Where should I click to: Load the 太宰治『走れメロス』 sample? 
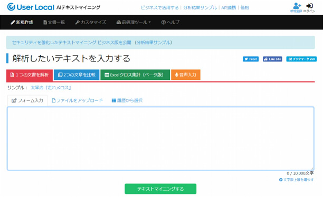(51, 88)
